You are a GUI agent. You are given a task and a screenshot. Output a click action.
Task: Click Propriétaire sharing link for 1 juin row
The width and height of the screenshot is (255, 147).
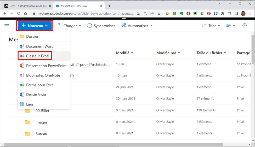[x=244, y=64]
